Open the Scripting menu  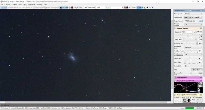pyautogui.click(x=39, y=5)
